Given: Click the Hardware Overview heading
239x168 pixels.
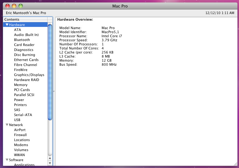Looking at the screenshot, I should (75, 19).
